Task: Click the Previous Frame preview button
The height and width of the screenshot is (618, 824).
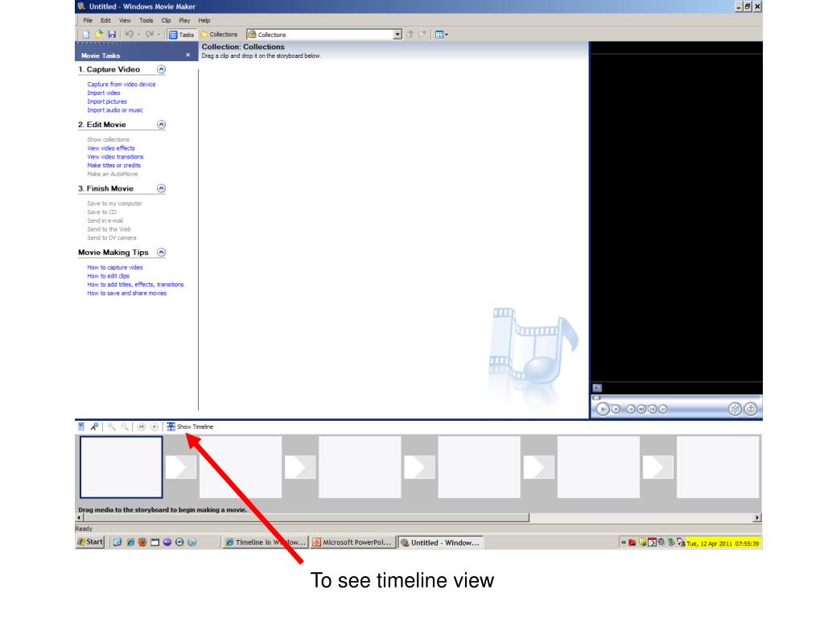Action: tap(641, 409)
